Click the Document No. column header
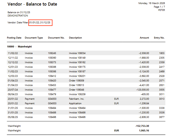The height and width of the screenshot is (140, 171). [x=56, y=38]
